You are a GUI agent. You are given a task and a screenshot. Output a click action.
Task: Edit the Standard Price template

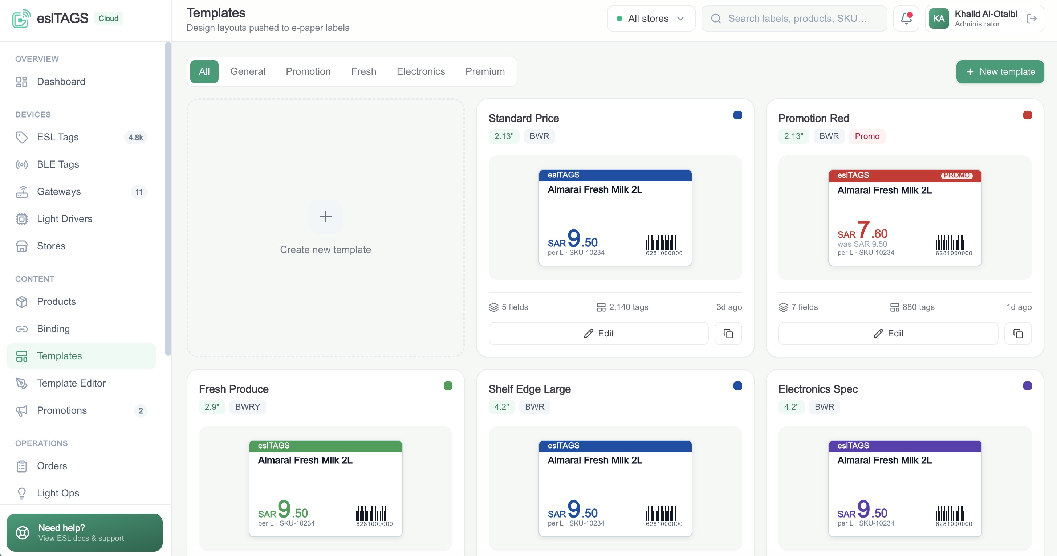click(x=598, y=334)
